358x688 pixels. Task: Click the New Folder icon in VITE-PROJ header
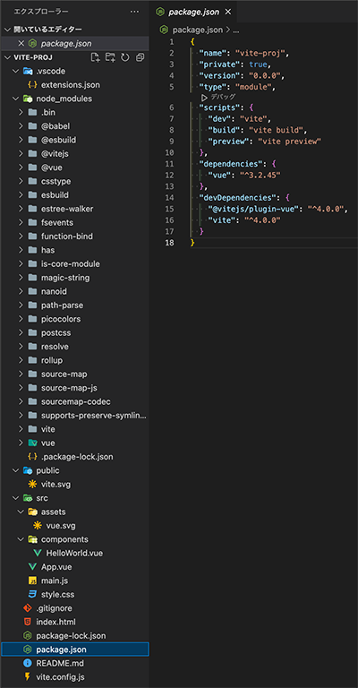(x=110, y=57)
